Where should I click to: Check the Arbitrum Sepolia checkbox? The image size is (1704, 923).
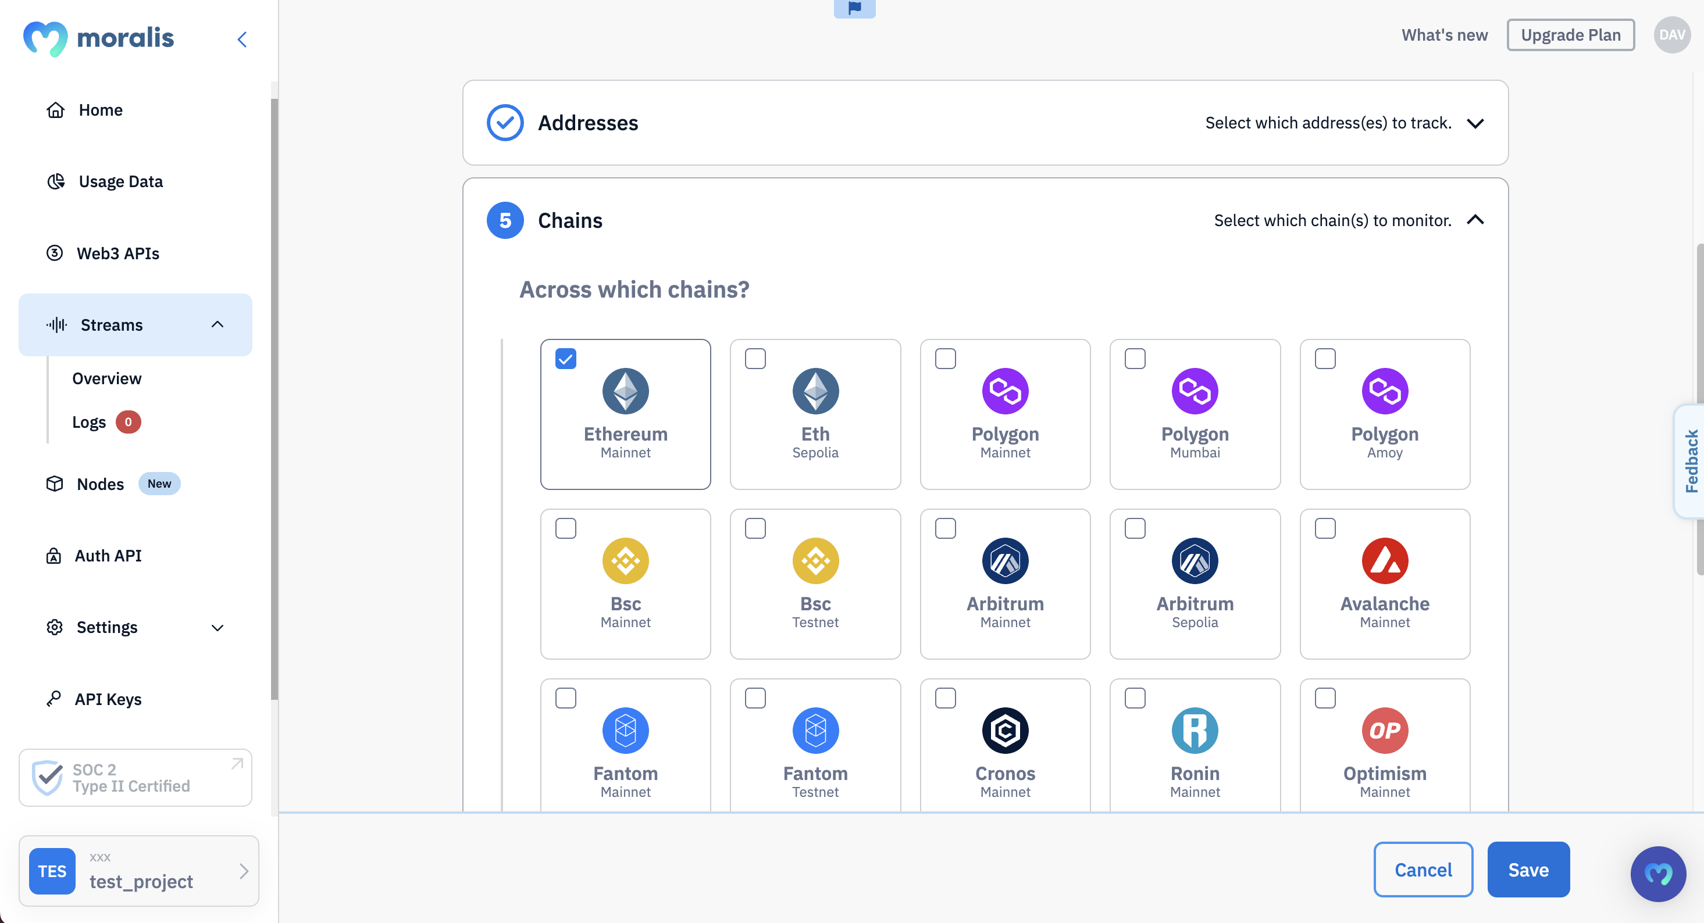(1135, 529)
